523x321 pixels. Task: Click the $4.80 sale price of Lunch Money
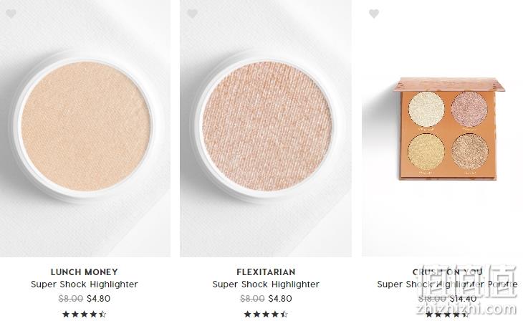click(98, 299)
